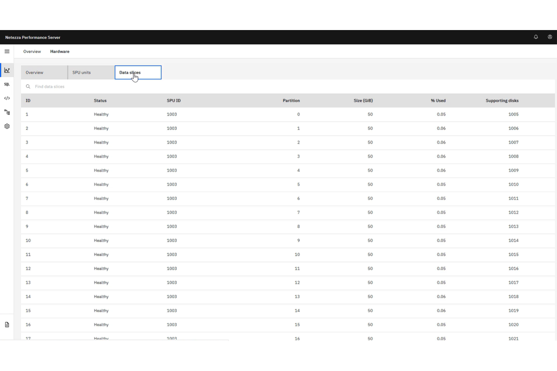Switch to the SPU units tab
The width and height of the screenshot is (557, 371).
coord(81,72)
